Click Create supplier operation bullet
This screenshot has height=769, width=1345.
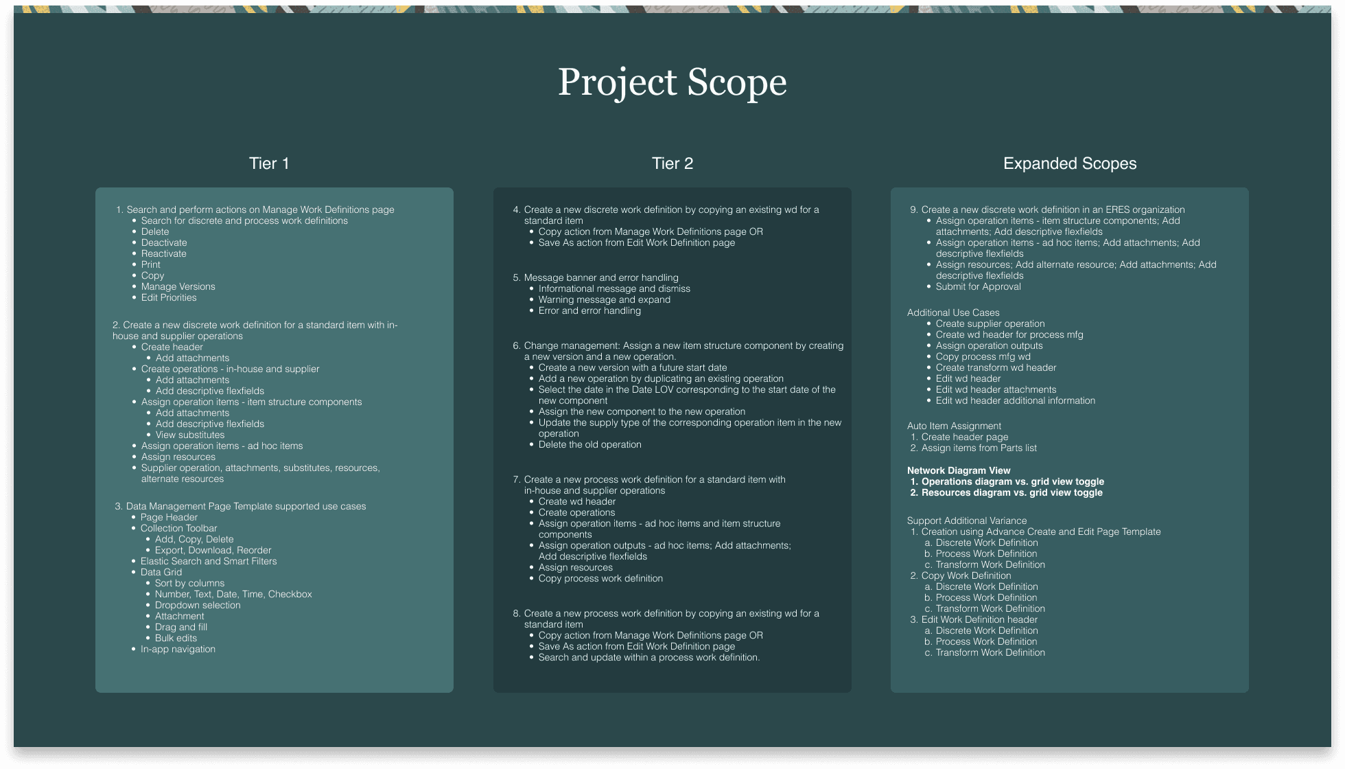tap(990, 323)
